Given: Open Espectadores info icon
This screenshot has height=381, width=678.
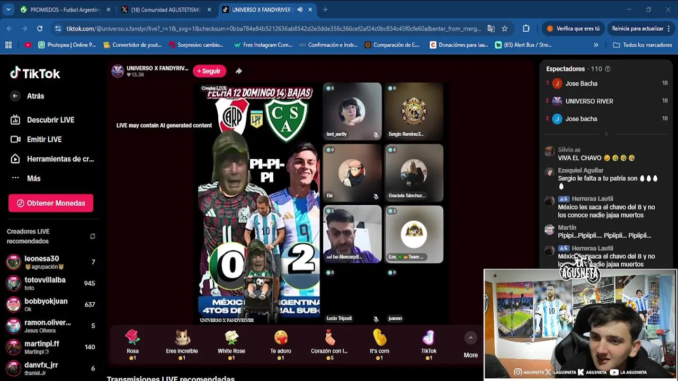Looking at the screenshot, I should click(608, 69).
